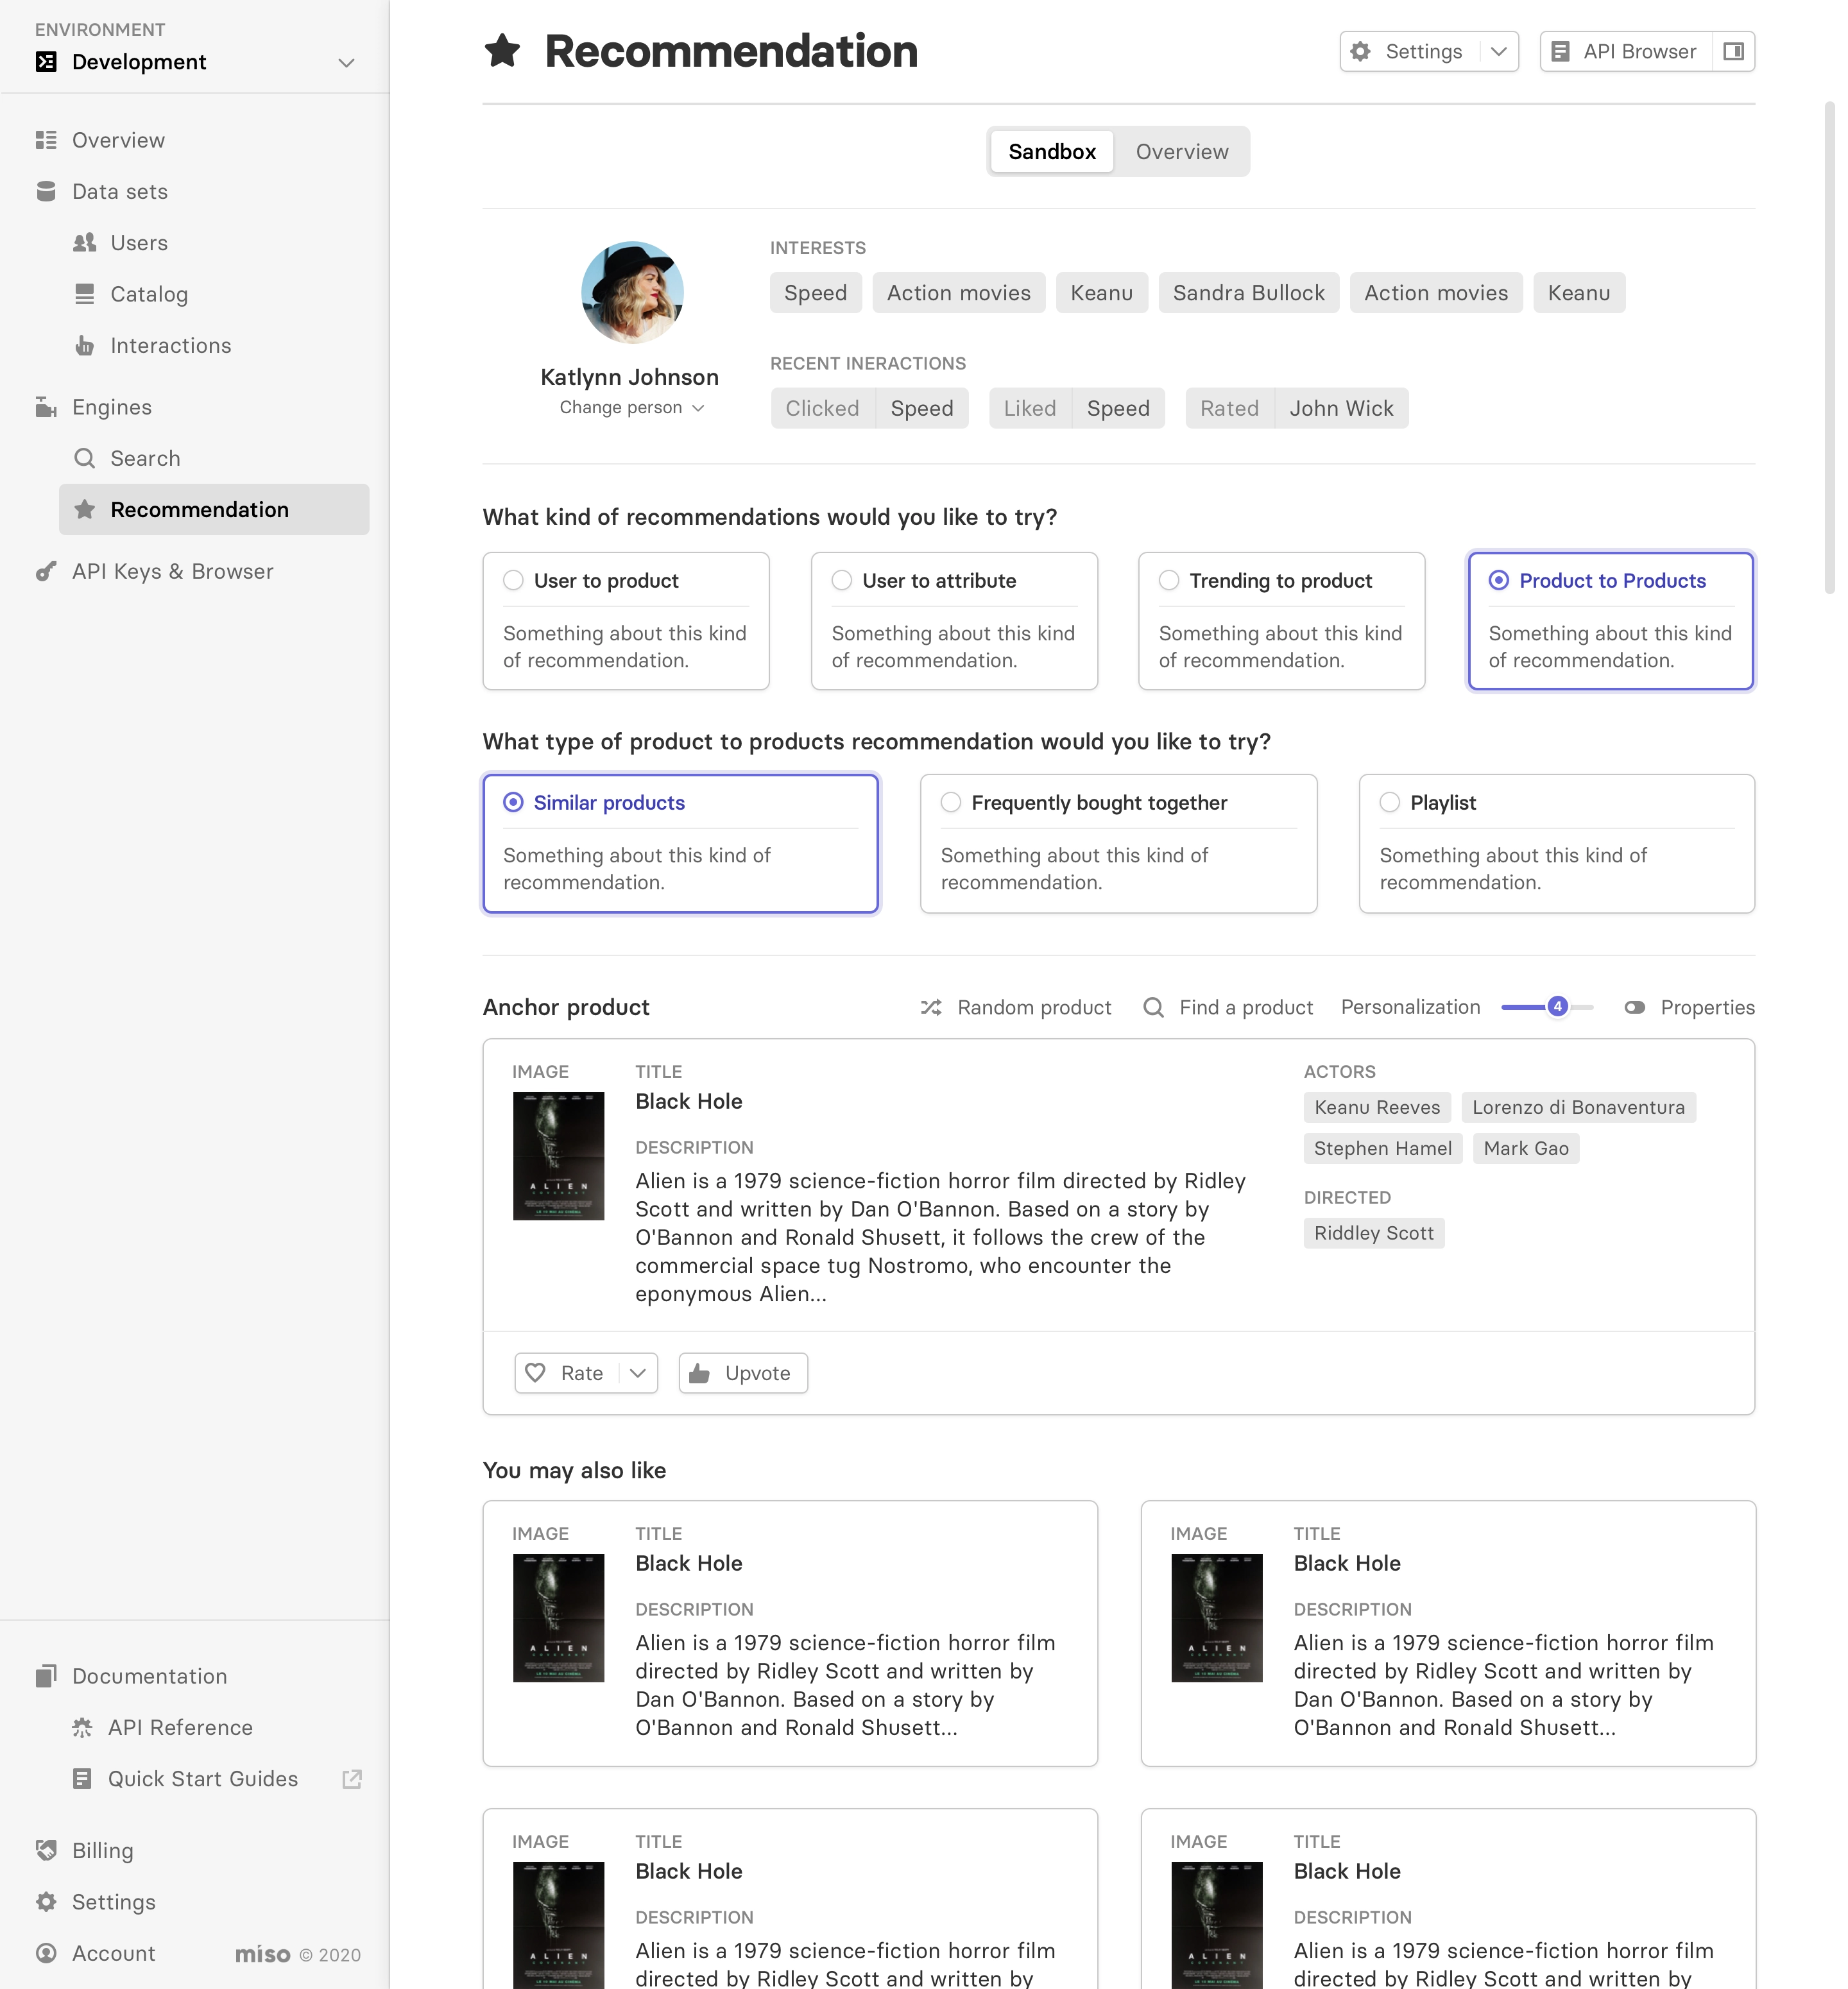Click the heart icon on Rate button
The height and width of the screenshot is (1989, 1848).
(536, 1373)
